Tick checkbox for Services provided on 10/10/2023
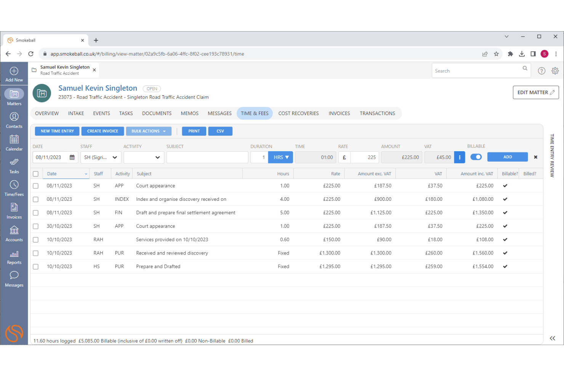This screenshot has height=376, width=564. point(36,240)
